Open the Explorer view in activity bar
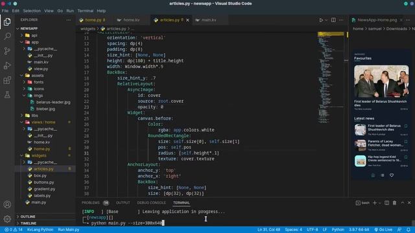 [7, 21]
